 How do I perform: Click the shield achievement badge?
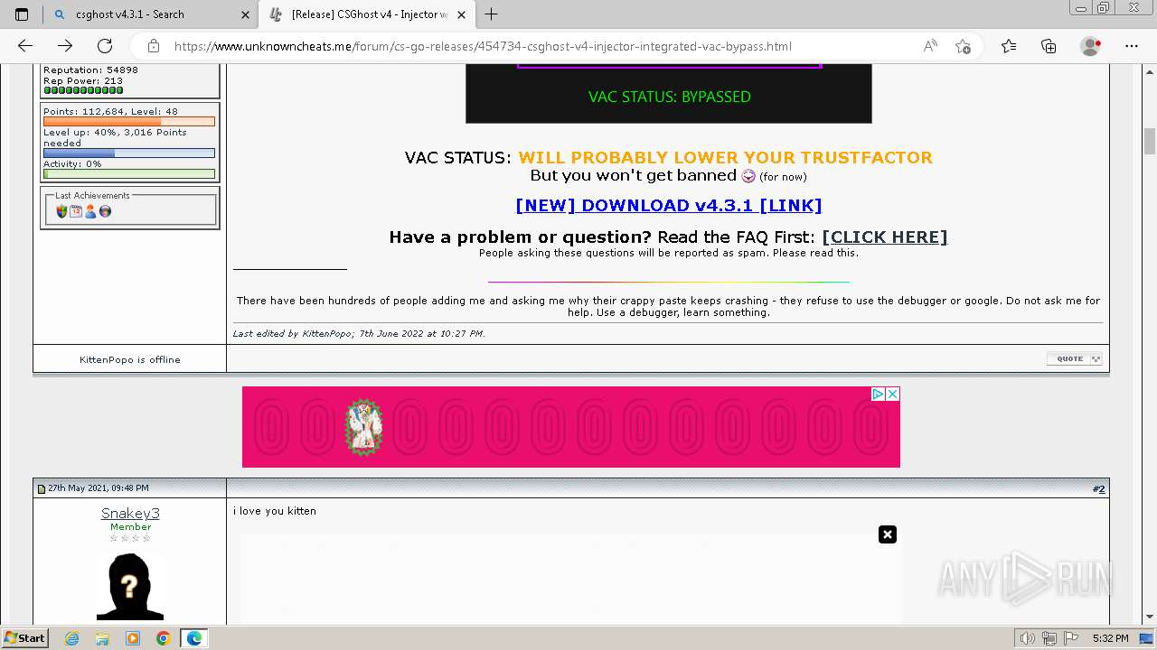pyautogui.click(x=61, y=211)
